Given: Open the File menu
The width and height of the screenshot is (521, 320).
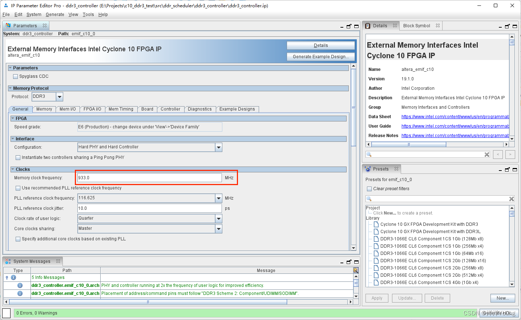Looking at the screenshot, I should pyautogui.click(x=6, y=15).
